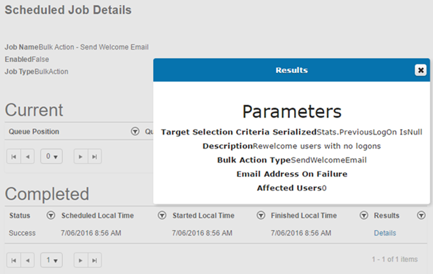This screenshot has height=274, width=433.
Task: Filter the Scheduled Local Time column
Action: [162, 215]
